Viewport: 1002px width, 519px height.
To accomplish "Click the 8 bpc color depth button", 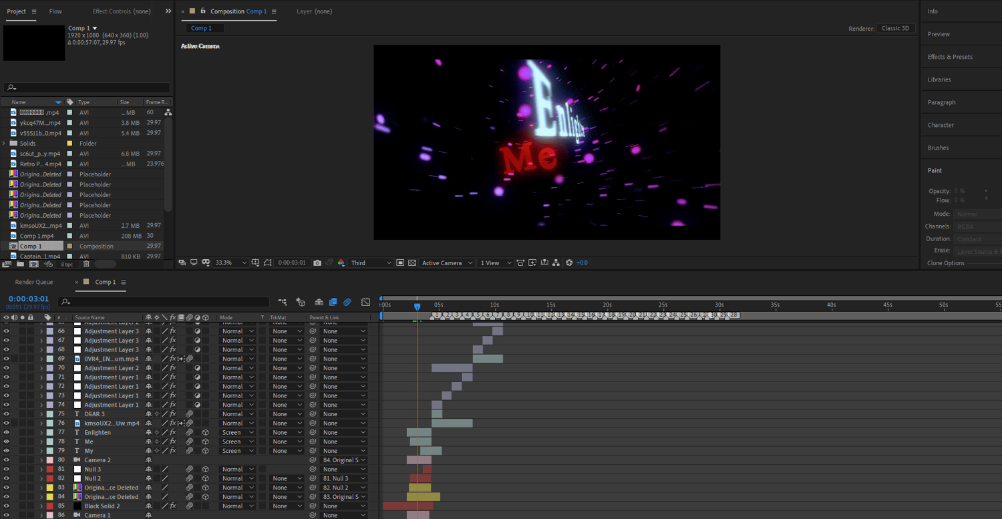I will [x=67, y=264].
